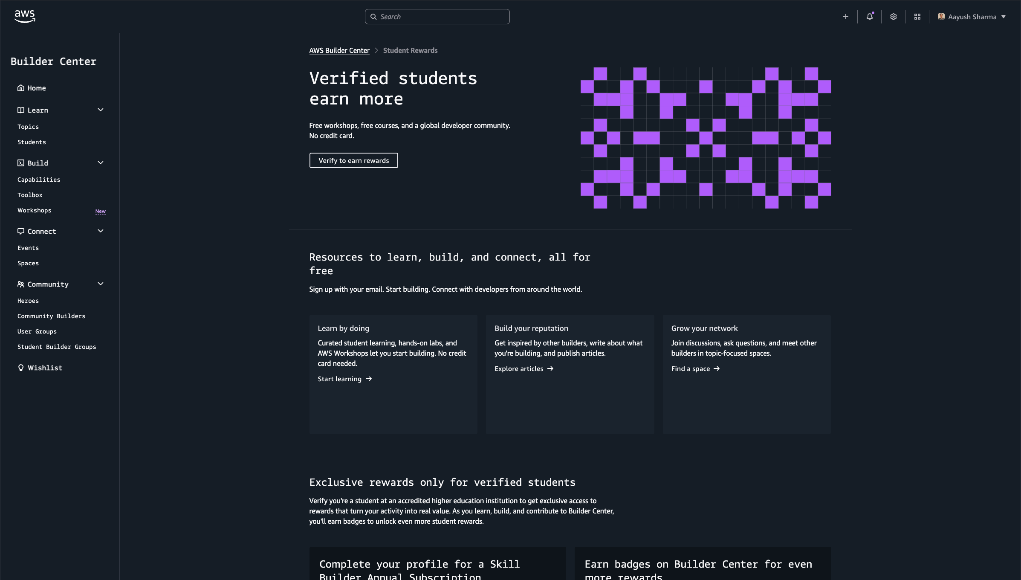Click the Find a space link

[695, 368]
